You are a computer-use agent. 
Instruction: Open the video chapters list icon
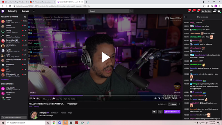click(x=31, y=98)
